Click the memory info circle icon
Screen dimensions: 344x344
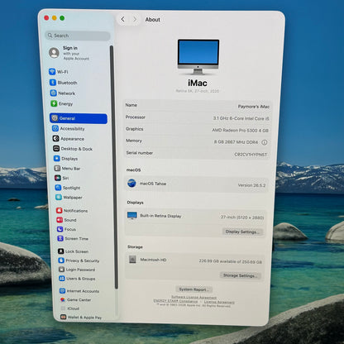click(264, 142)
